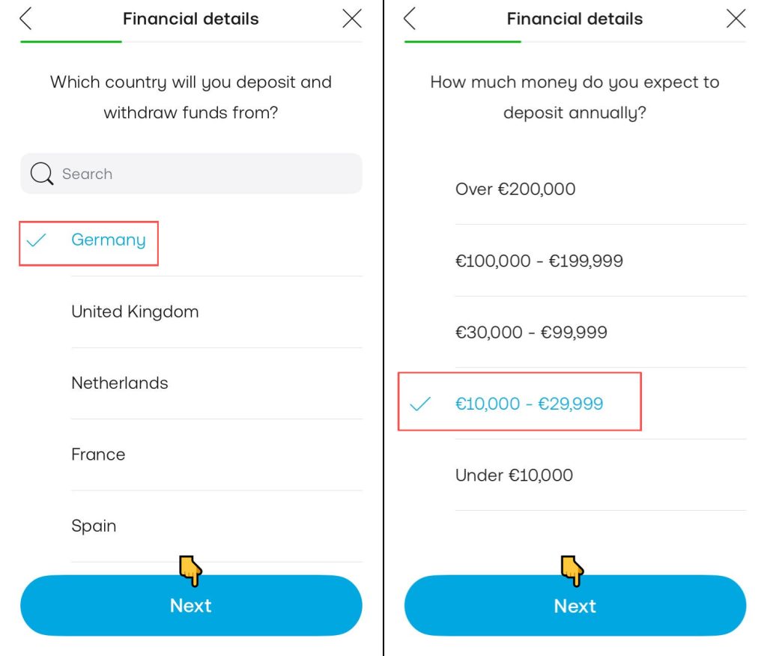Viewport: 767px width, 656px height.
Task: Close the country selection screen
Action: click(x=352, y=19)
